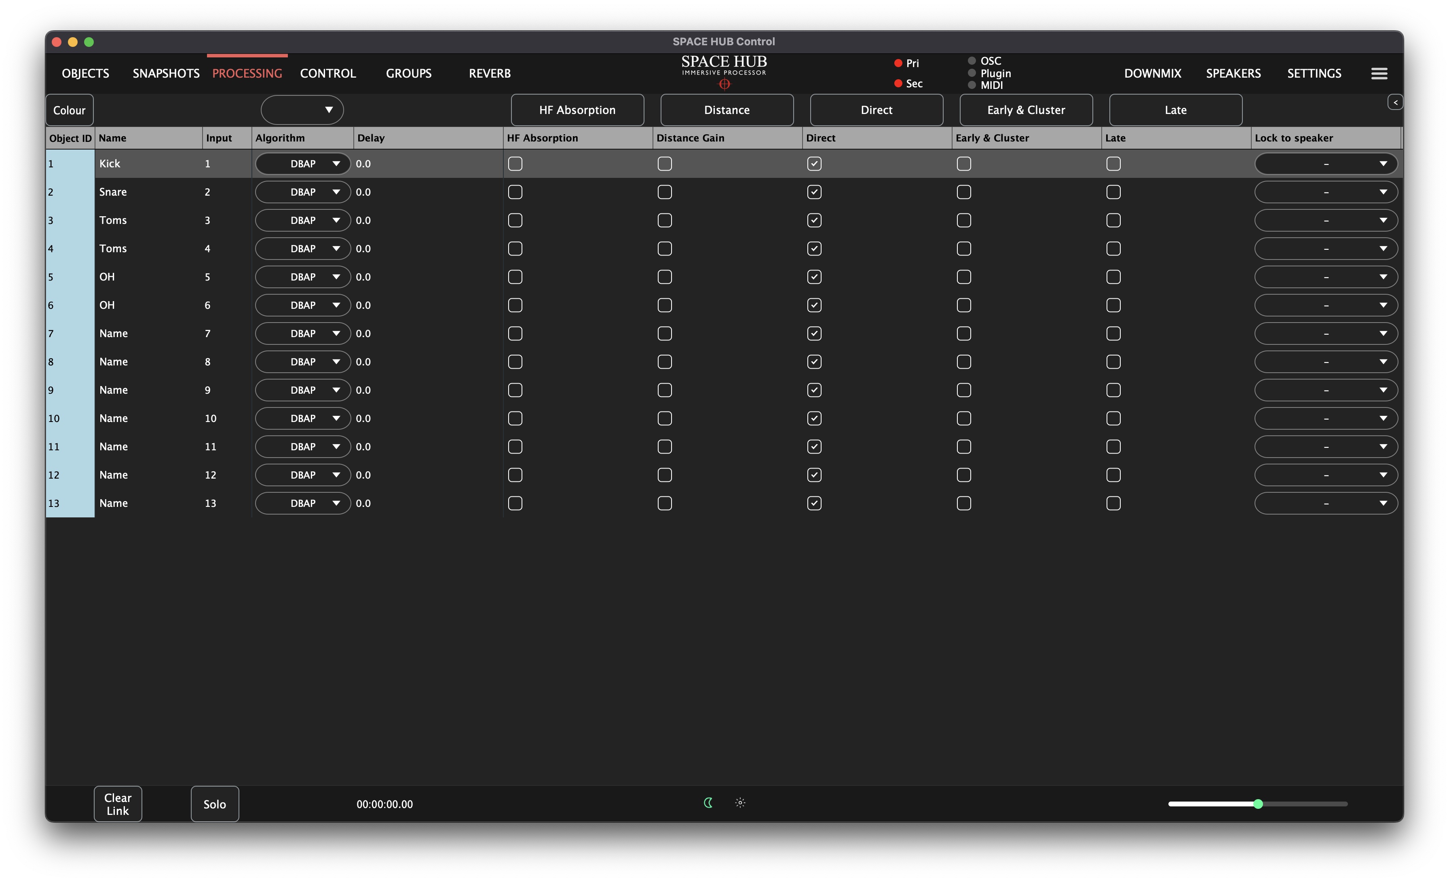Click the bottom-right slider handle
The height and width of the screenshot is (882, 1449).
click(1258, 804)
